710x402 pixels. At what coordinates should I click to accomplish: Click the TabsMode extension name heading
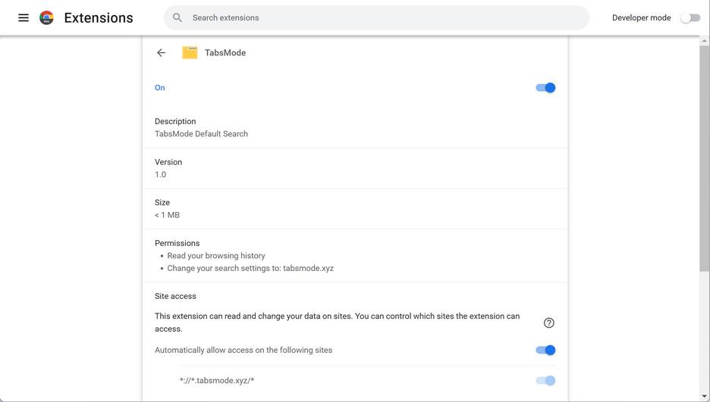click(x=225, y=53)
